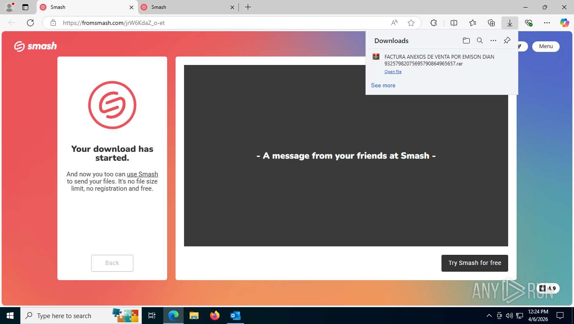Screen dimensions: 574x324
Task: Open volume control in system tray
Action: [509, 316]
